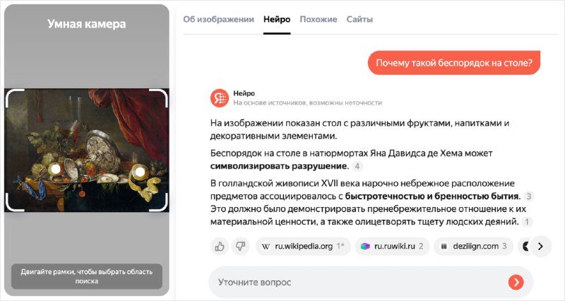Click the thumbs up feedback icon

(x=220, y=246)
